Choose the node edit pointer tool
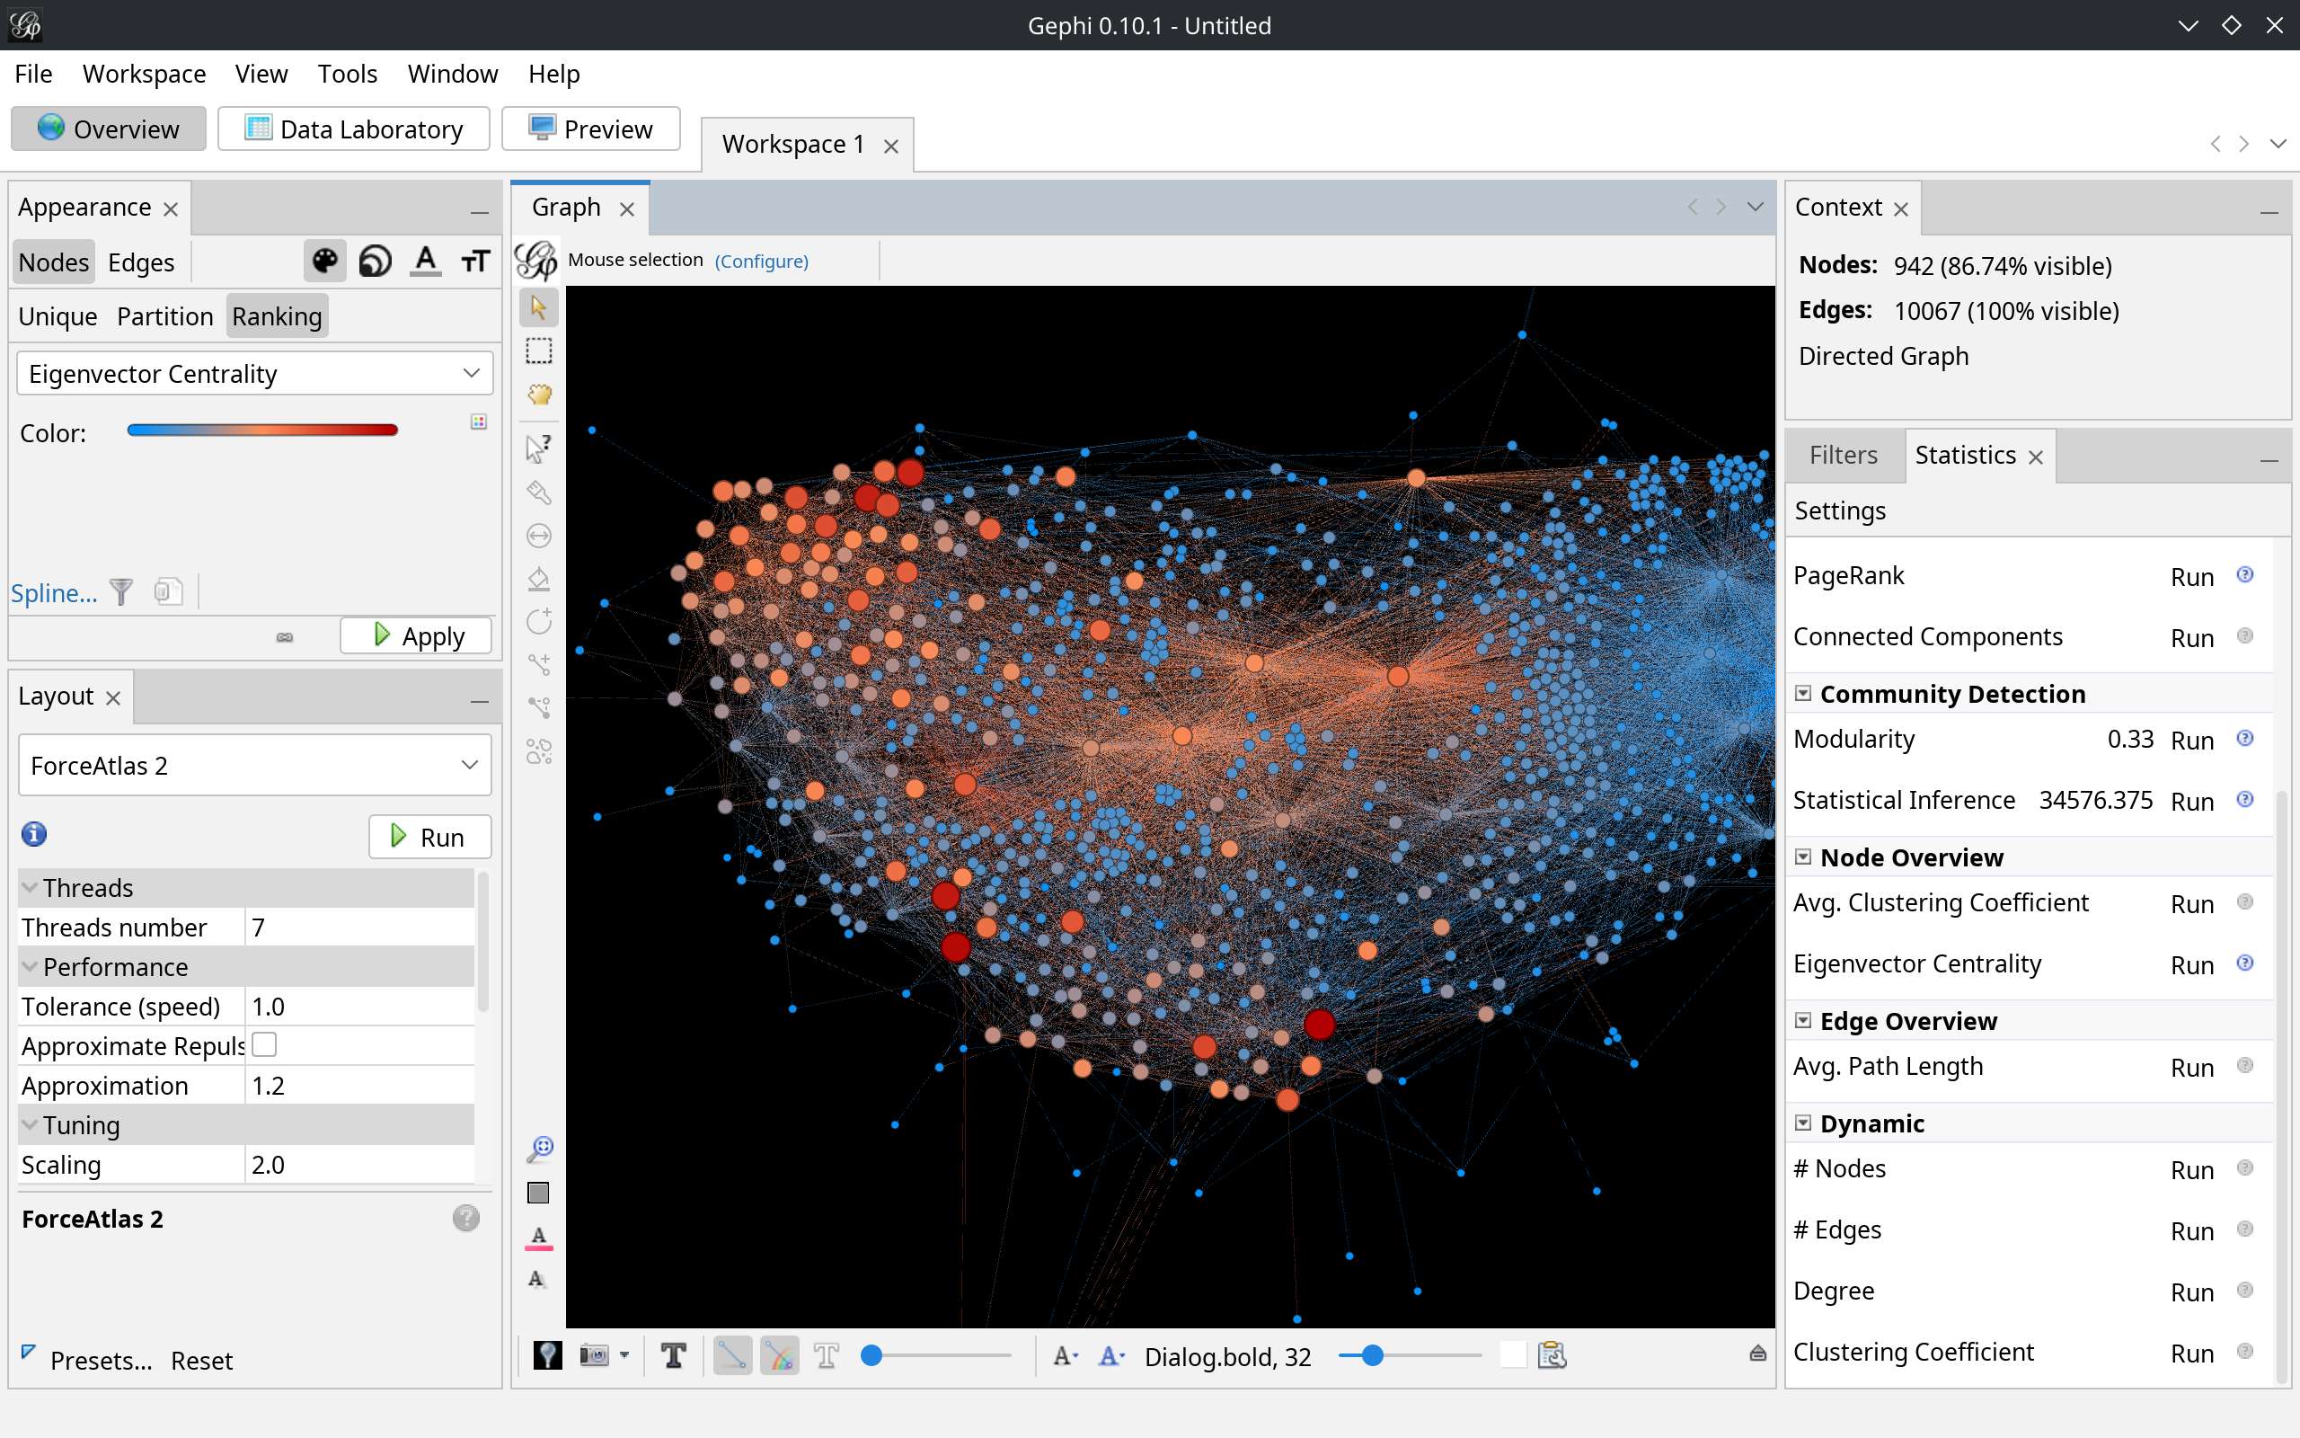The width and height of the screenshot is (2300, 1438). [x=539, y=448]
